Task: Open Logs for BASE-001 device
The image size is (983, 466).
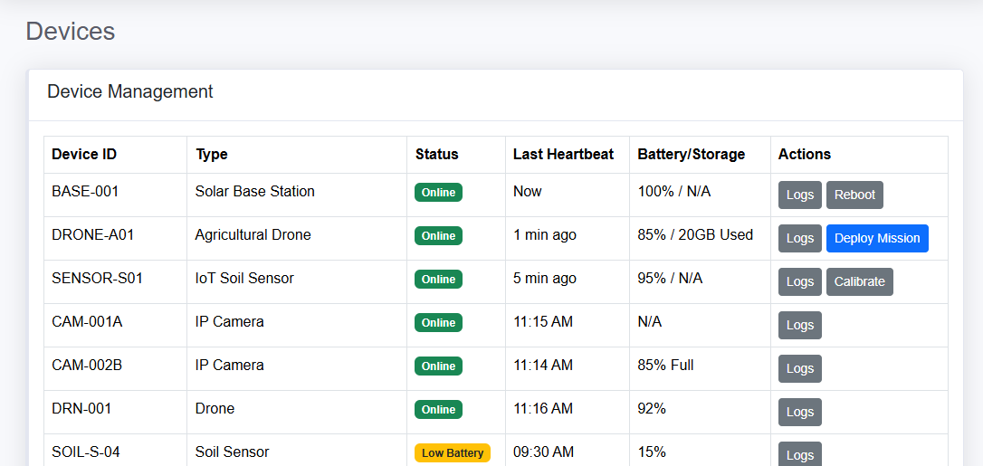Action: 800,195
